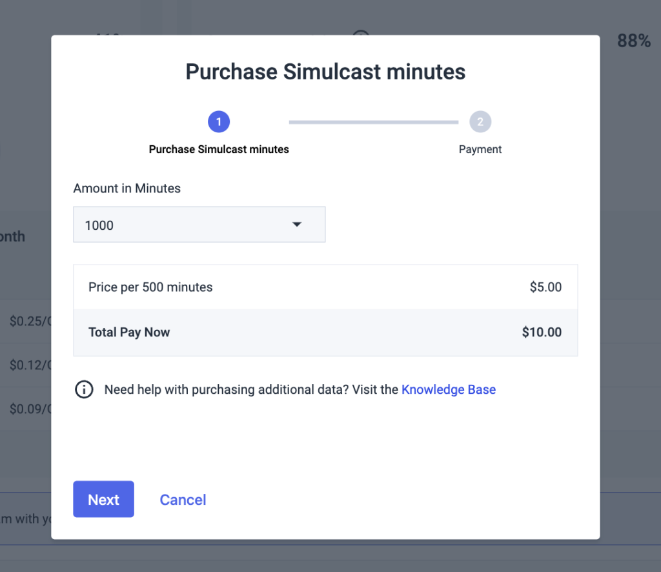Select the Price per 500 minutes row

click(x=325, y=287)
